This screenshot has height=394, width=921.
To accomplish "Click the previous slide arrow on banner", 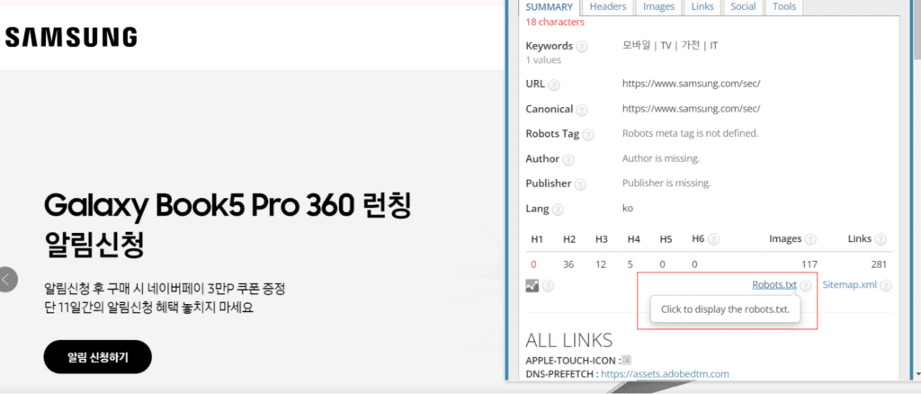I will pyautogui.click(x=7, y=280).
